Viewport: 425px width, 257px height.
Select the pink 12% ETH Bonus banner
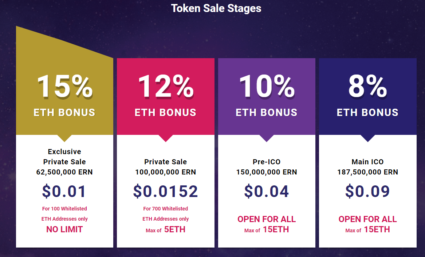[x=166, y=96]
